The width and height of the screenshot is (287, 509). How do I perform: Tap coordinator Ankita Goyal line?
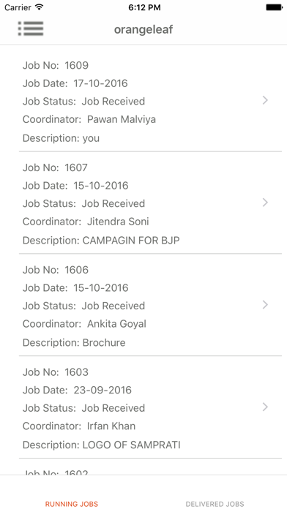coord(84,324)
